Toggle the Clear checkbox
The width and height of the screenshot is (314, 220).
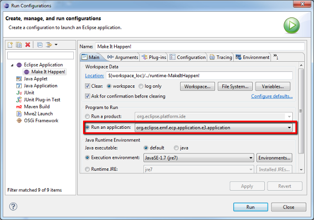tap(87, 86)
